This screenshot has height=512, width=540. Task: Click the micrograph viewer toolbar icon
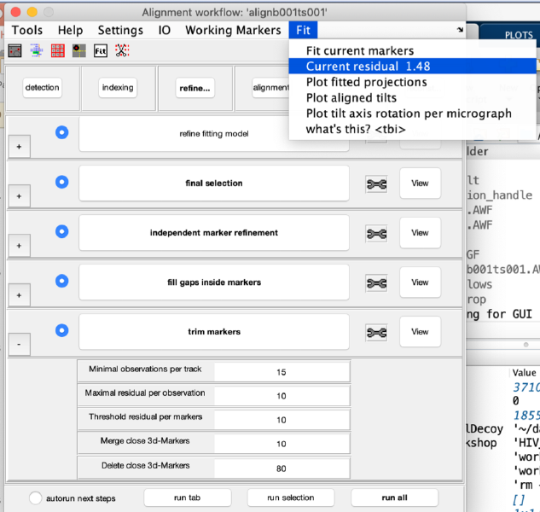(15, 50)
